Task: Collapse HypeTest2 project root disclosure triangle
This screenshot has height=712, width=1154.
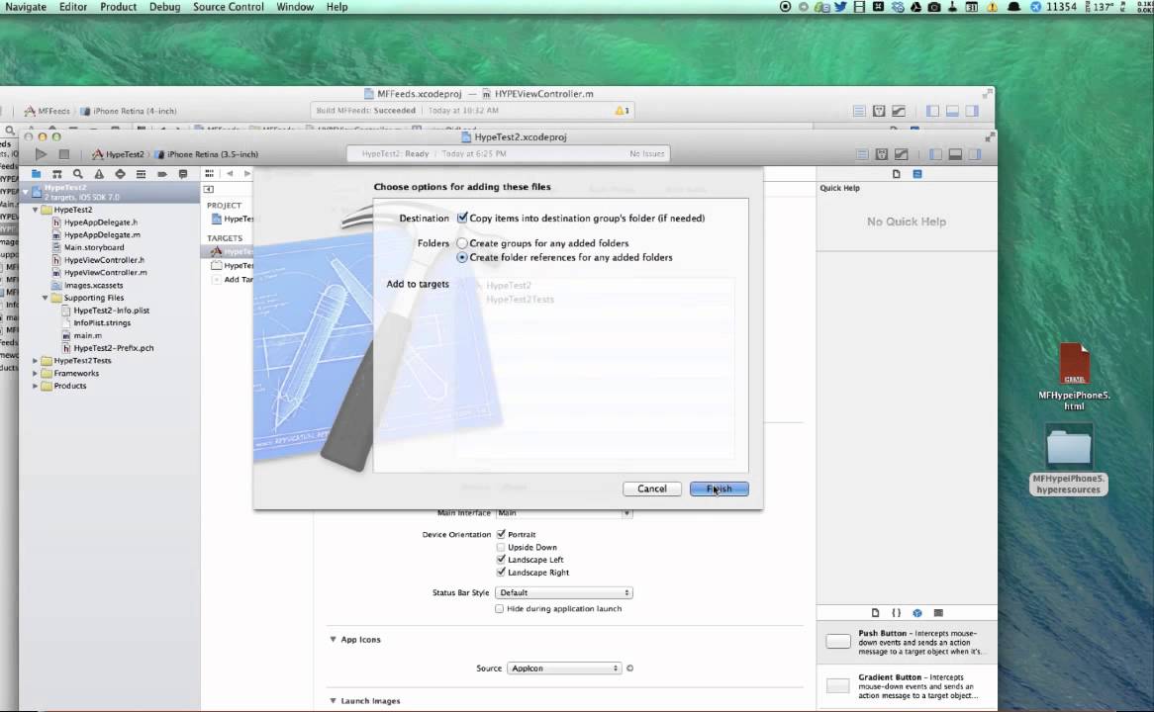Action: [25, 191]
